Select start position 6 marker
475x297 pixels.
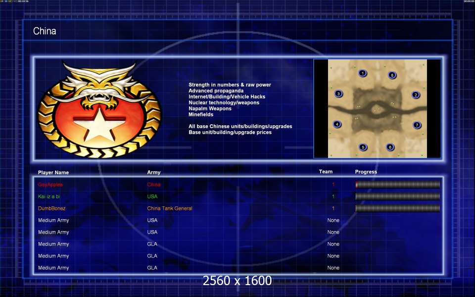[390, 147]
